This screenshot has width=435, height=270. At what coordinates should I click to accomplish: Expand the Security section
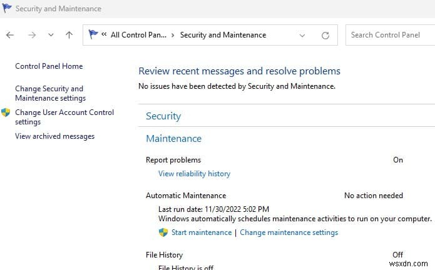[x=163, y=116]
